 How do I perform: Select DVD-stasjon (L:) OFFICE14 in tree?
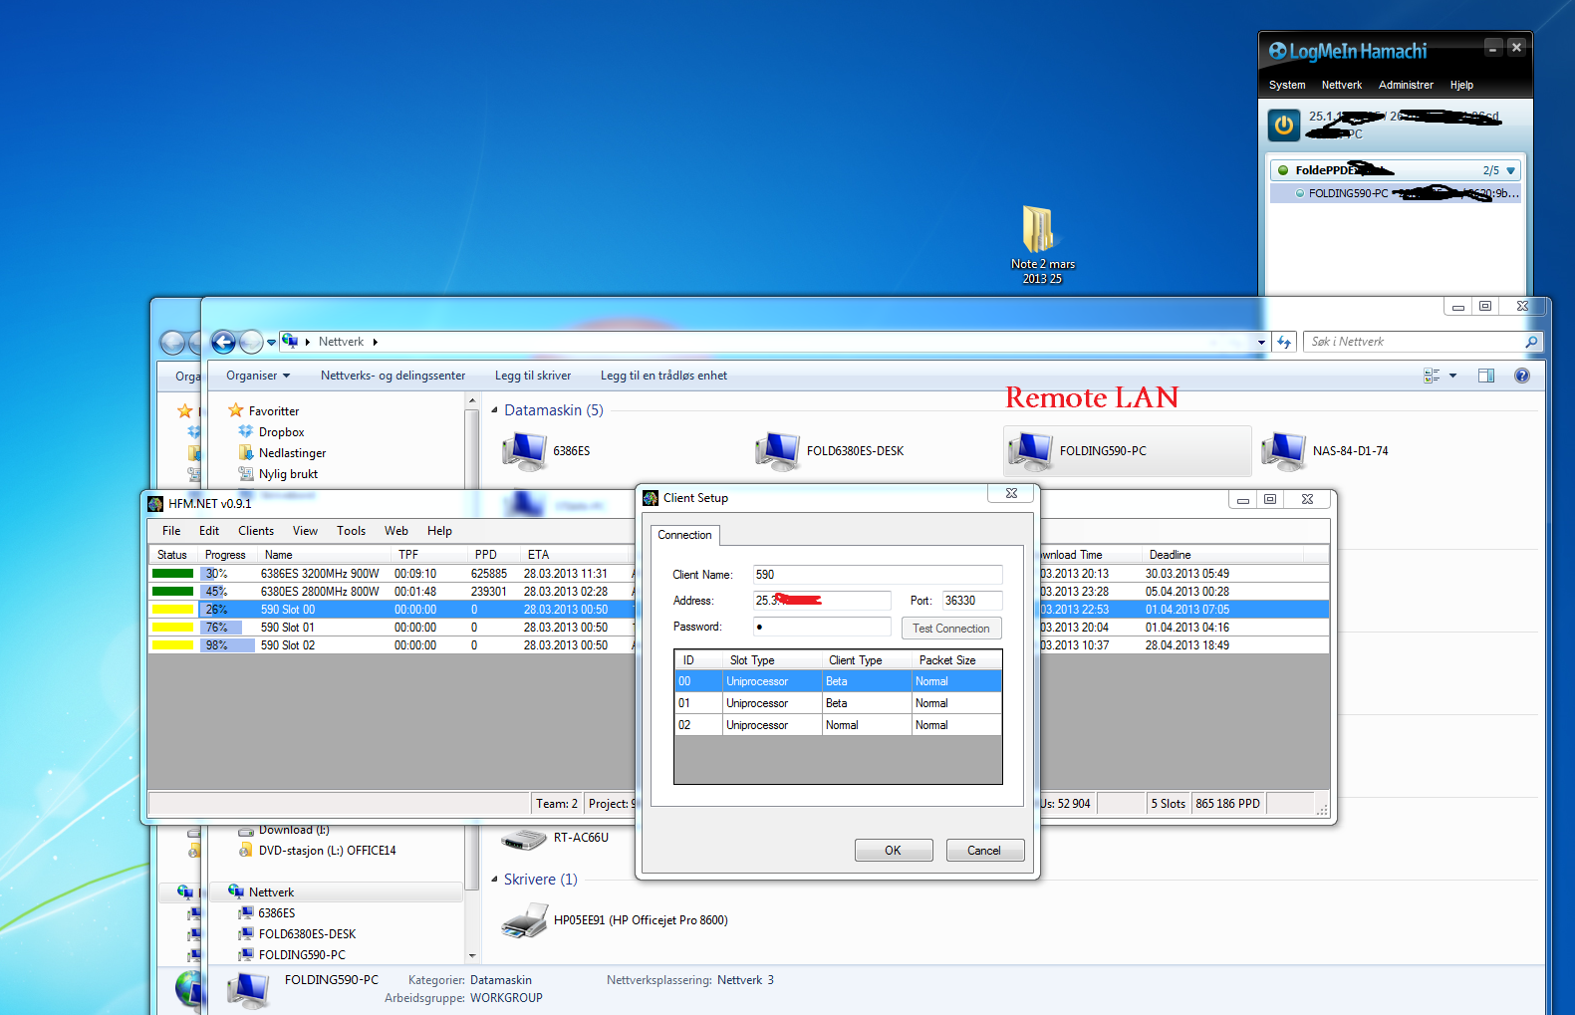click(317, 851)
